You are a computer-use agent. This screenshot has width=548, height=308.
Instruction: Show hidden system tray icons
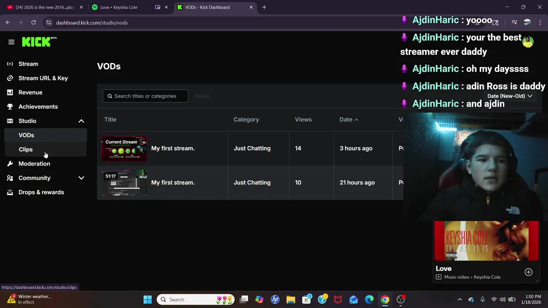coord(460,299)
